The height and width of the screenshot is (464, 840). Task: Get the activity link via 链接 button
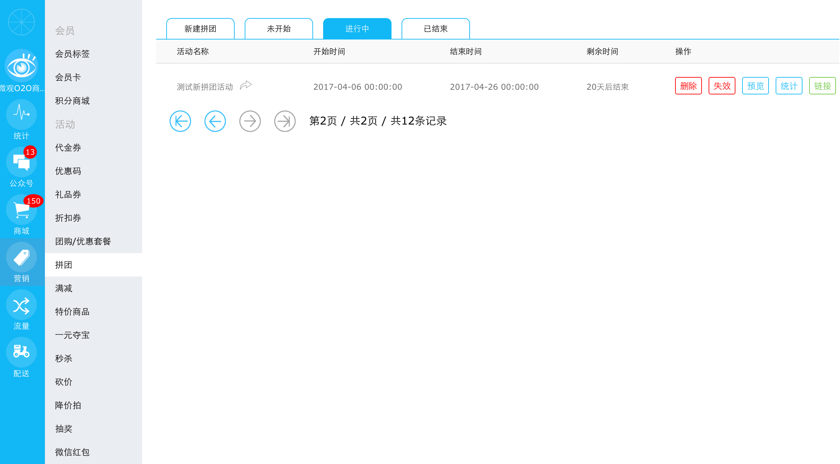tap(823, 86)
